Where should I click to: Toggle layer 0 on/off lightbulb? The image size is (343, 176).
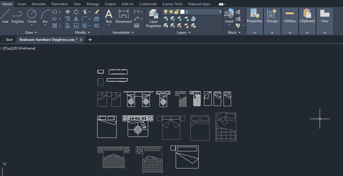coord(166,12)
